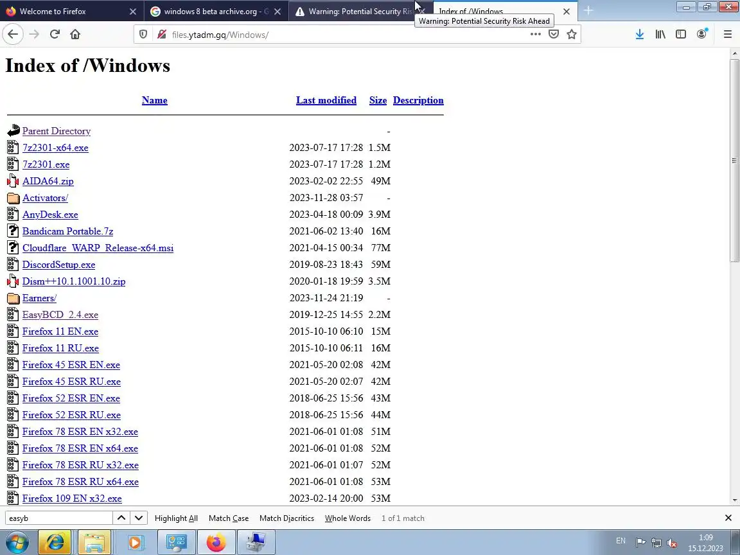Image resolution: width=740 pixels, height=555 pixels.
Task: Download AnyDesk.exe
Action: 50,215
